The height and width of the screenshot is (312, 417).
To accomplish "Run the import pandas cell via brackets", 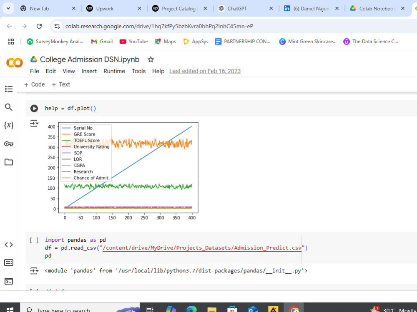I will point(34,240).
